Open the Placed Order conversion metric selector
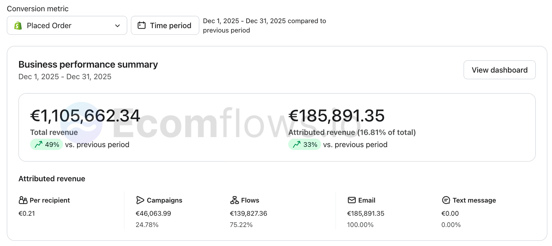This screenshot has width=552, height=246. 67,25
